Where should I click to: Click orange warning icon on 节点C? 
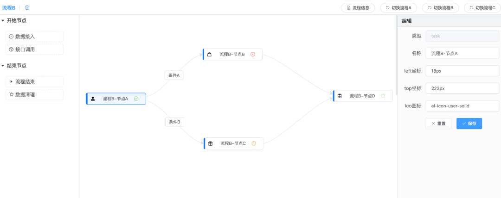pyautogui.click(x=254, y=143)
